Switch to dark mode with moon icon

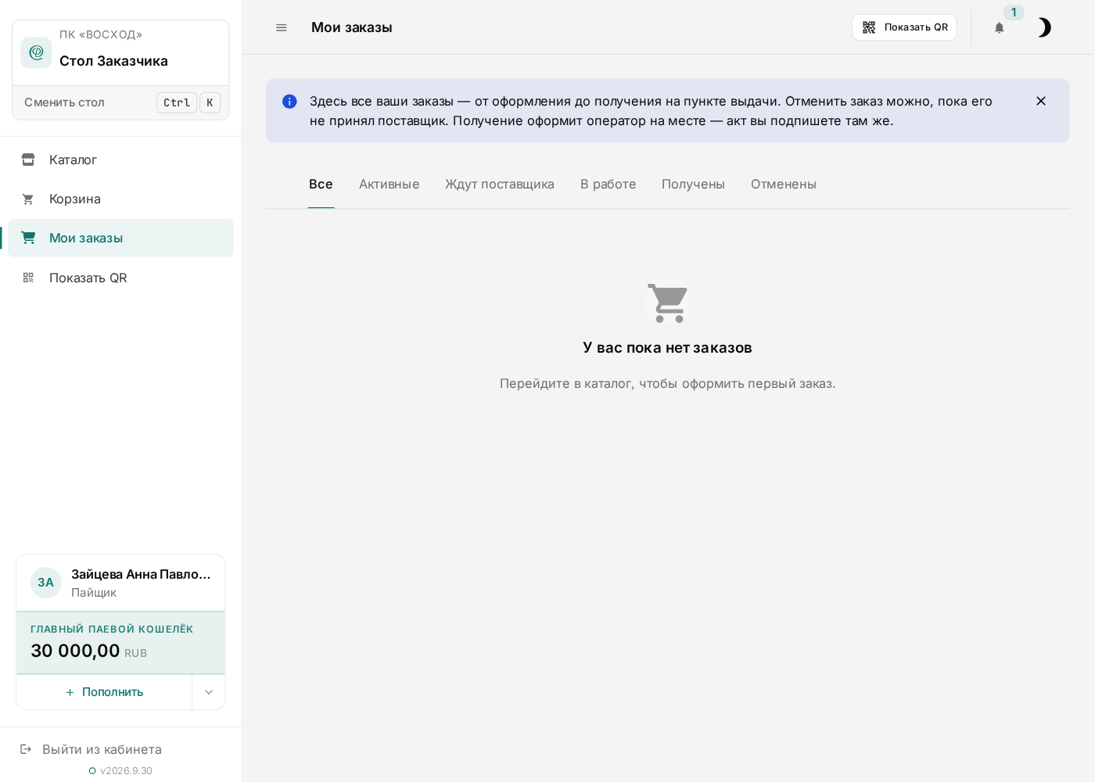click(1043, 27)
